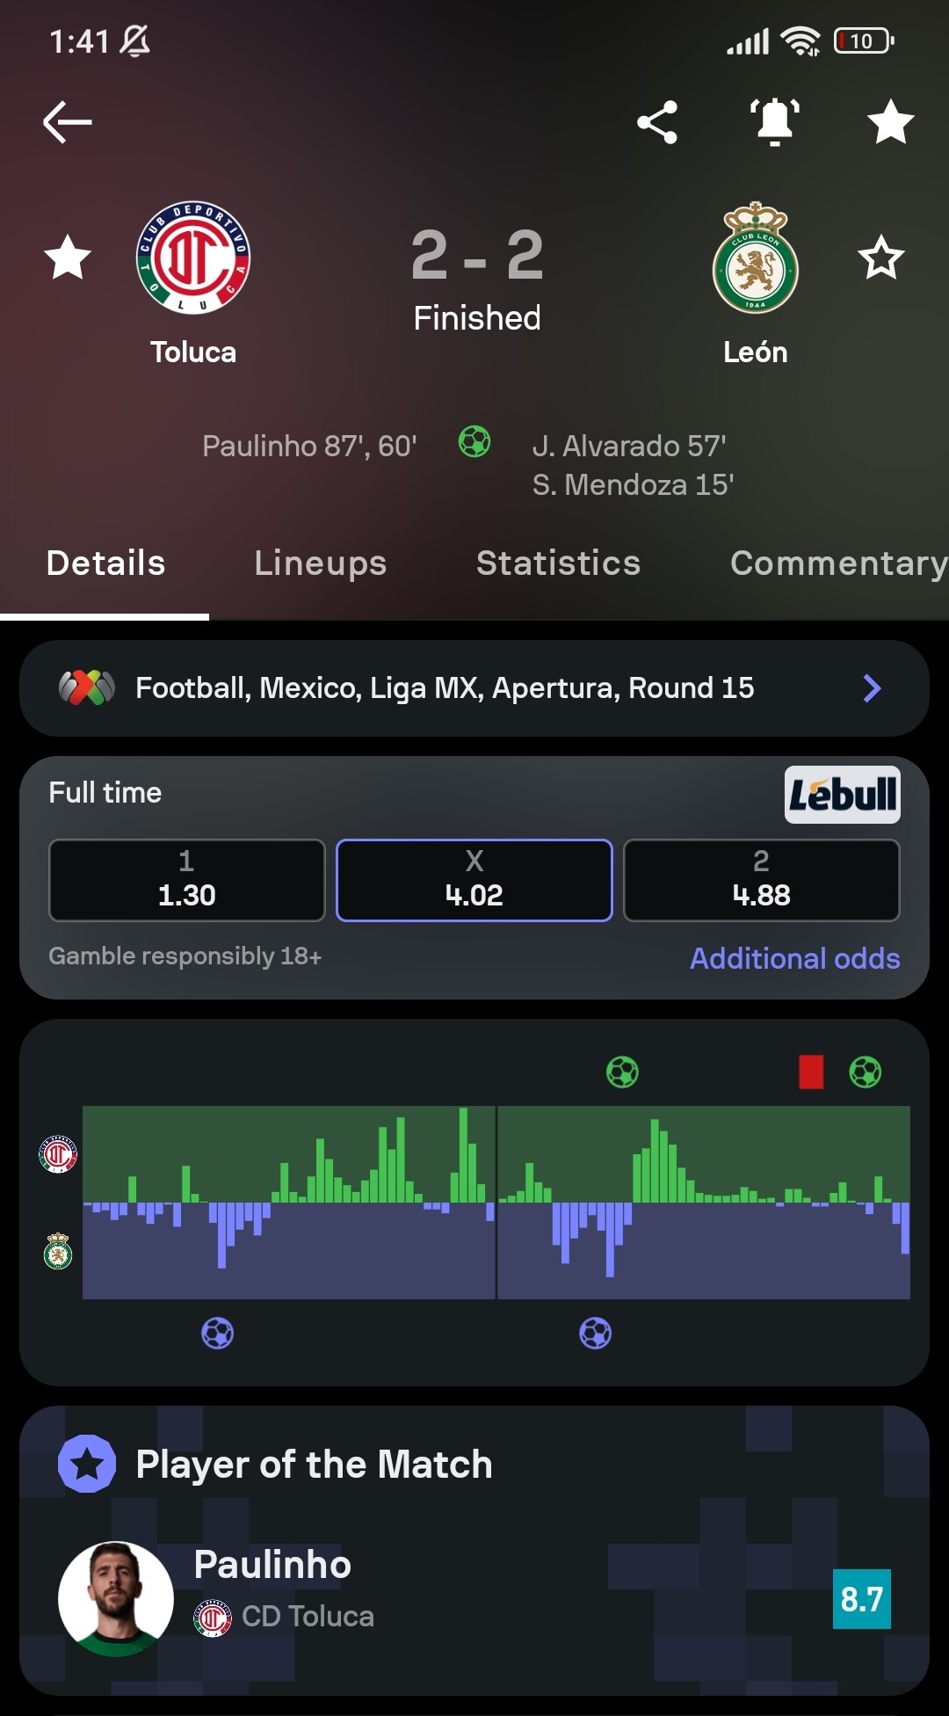Viewport: 949px width, 1716px height.
Task: Select home win odds 1.30
Action: pos(186,880)
